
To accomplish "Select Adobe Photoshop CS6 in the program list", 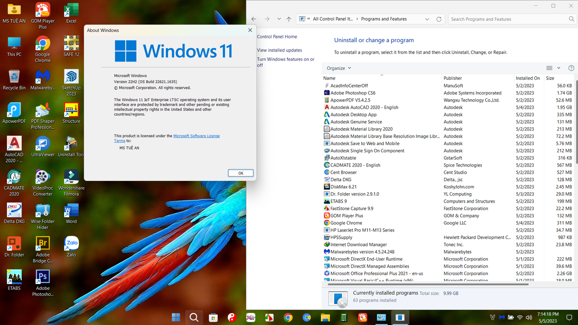I will tap(353, 93).
